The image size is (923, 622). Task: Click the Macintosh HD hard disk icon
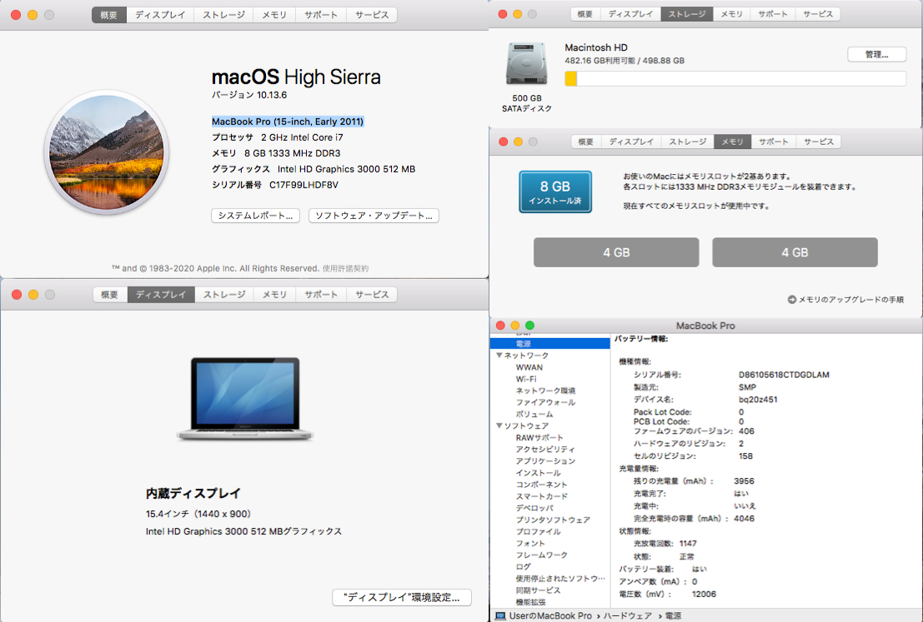(x=526, y=64)
